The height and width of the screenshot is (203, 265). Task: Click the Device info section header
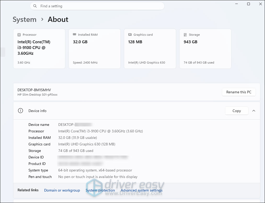click(x=137, y=111)
